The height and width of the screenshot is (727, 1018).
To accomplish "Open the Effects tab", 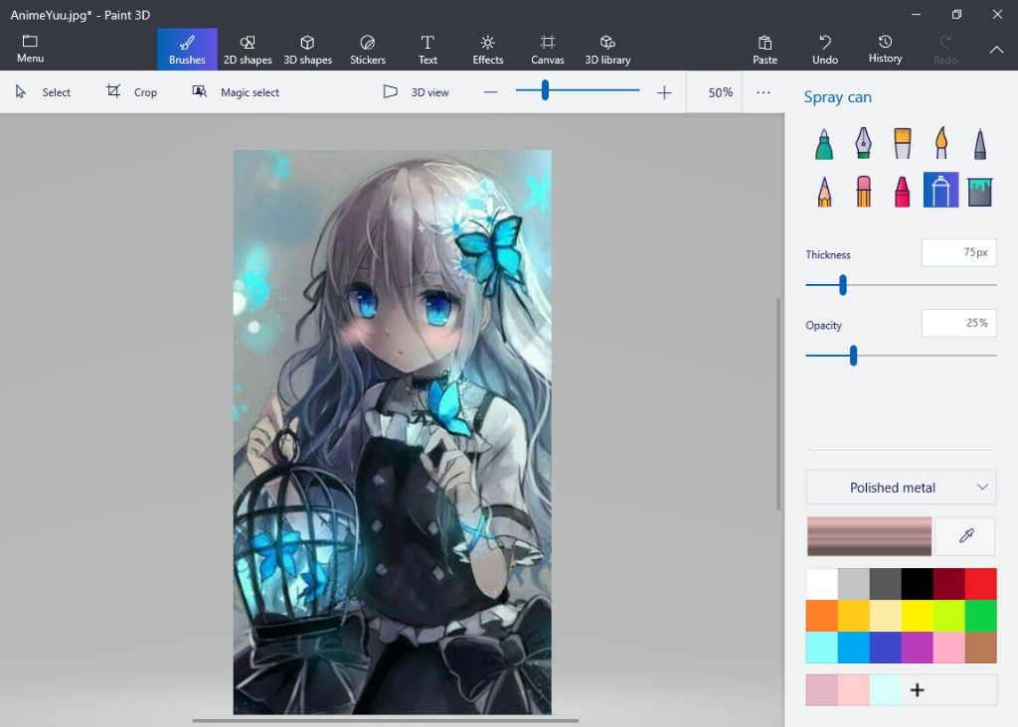I will click(487, 50).
